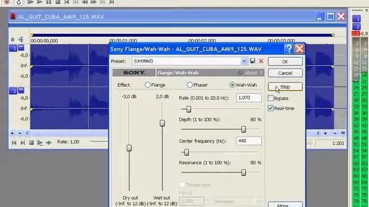Click the Fast Forward button in main toolbar

(93, 2)
